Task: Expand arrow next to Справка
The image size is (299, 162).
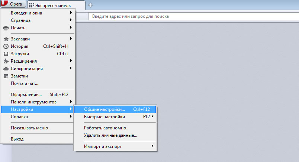Action: 71,116
